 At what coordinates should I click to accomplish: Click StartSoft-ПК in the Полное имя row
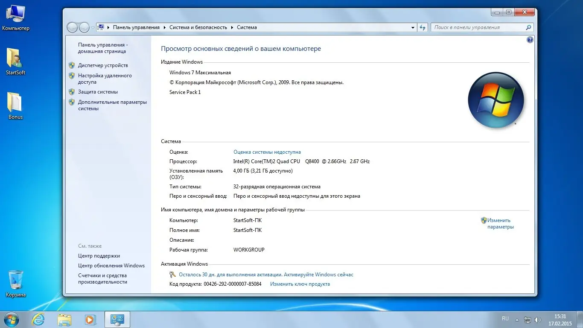point(248,230)
